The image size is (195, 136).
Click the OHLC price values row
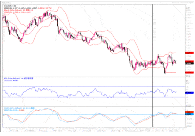[19, 8]
